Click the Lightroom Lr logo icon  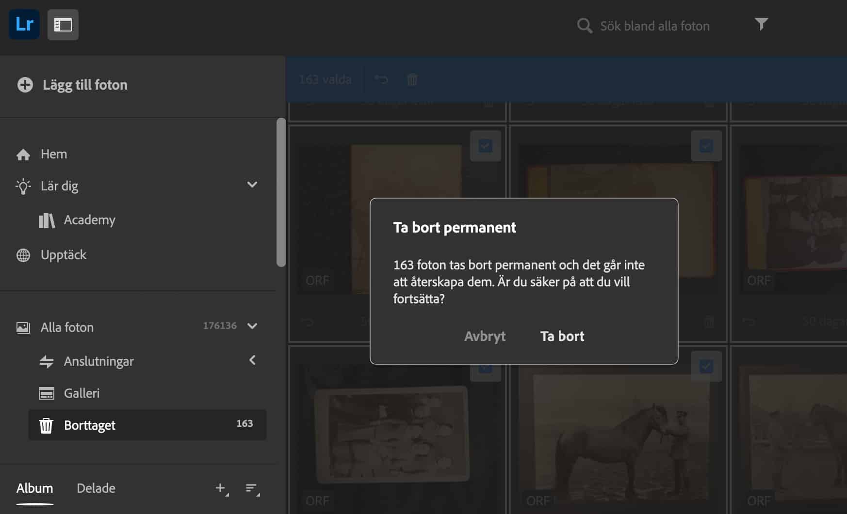point(24,24)
